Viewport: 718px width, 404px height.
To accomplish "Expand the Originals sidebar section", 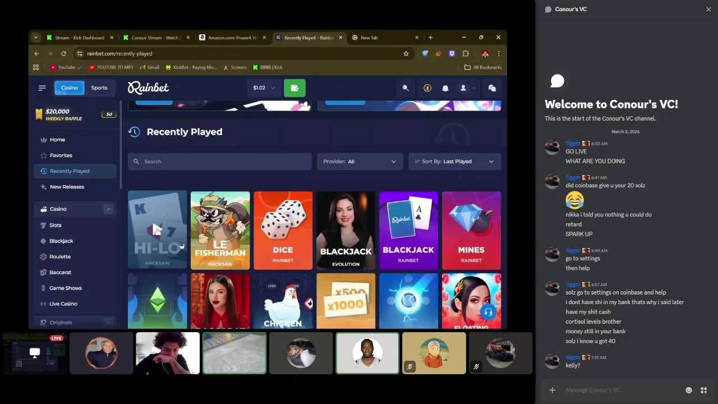I will pos(108,323).
